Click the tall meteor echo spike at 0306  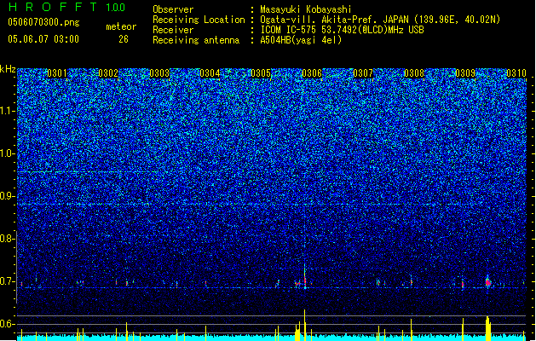pyautogui.click(x=304, y=275)
